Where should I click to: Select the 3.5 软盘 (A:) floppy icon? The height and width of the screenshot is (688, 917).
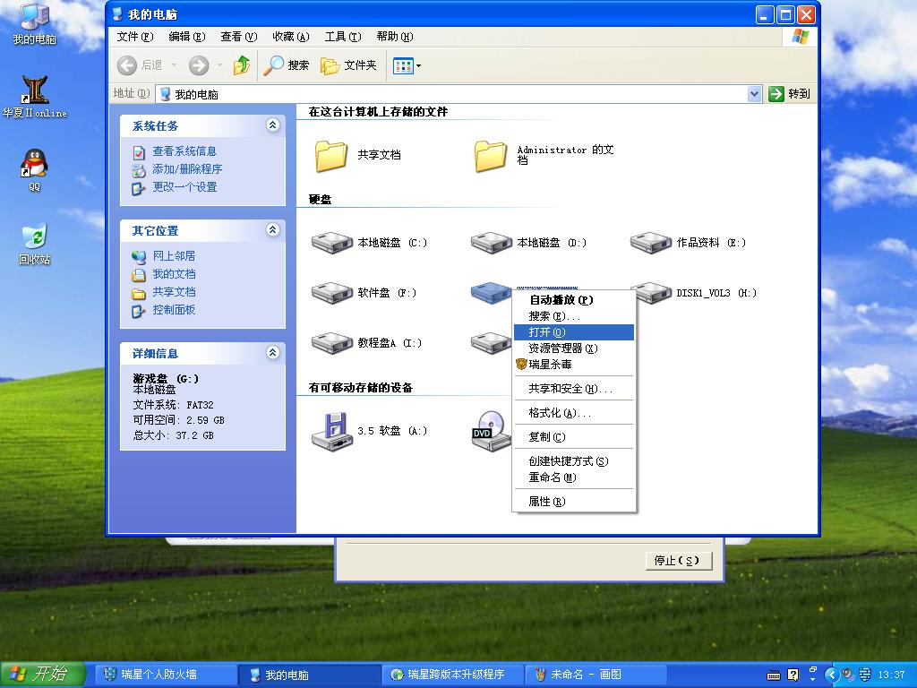click(331, 432)
